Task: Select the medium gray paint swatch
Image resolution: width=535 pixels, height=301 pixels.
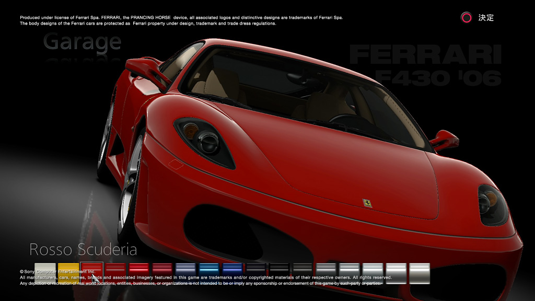Action: (326, 273)
